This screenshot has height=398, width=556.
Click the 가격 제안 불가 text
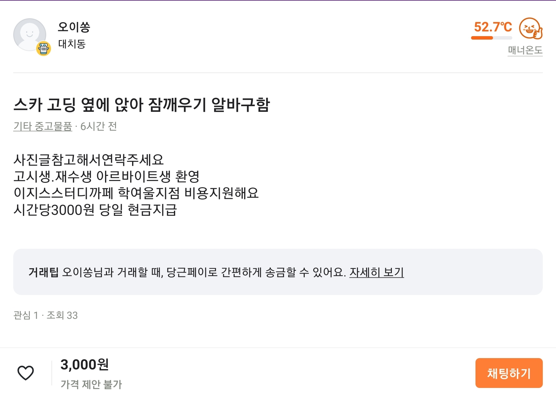click(x=91, y=384)
